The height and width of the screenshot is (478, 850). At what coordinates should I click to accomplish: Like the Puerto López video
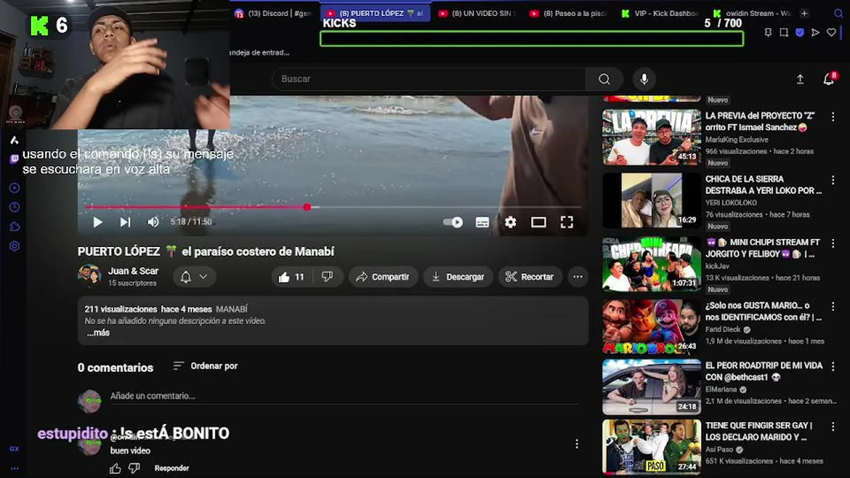click(x=292, y=277)
